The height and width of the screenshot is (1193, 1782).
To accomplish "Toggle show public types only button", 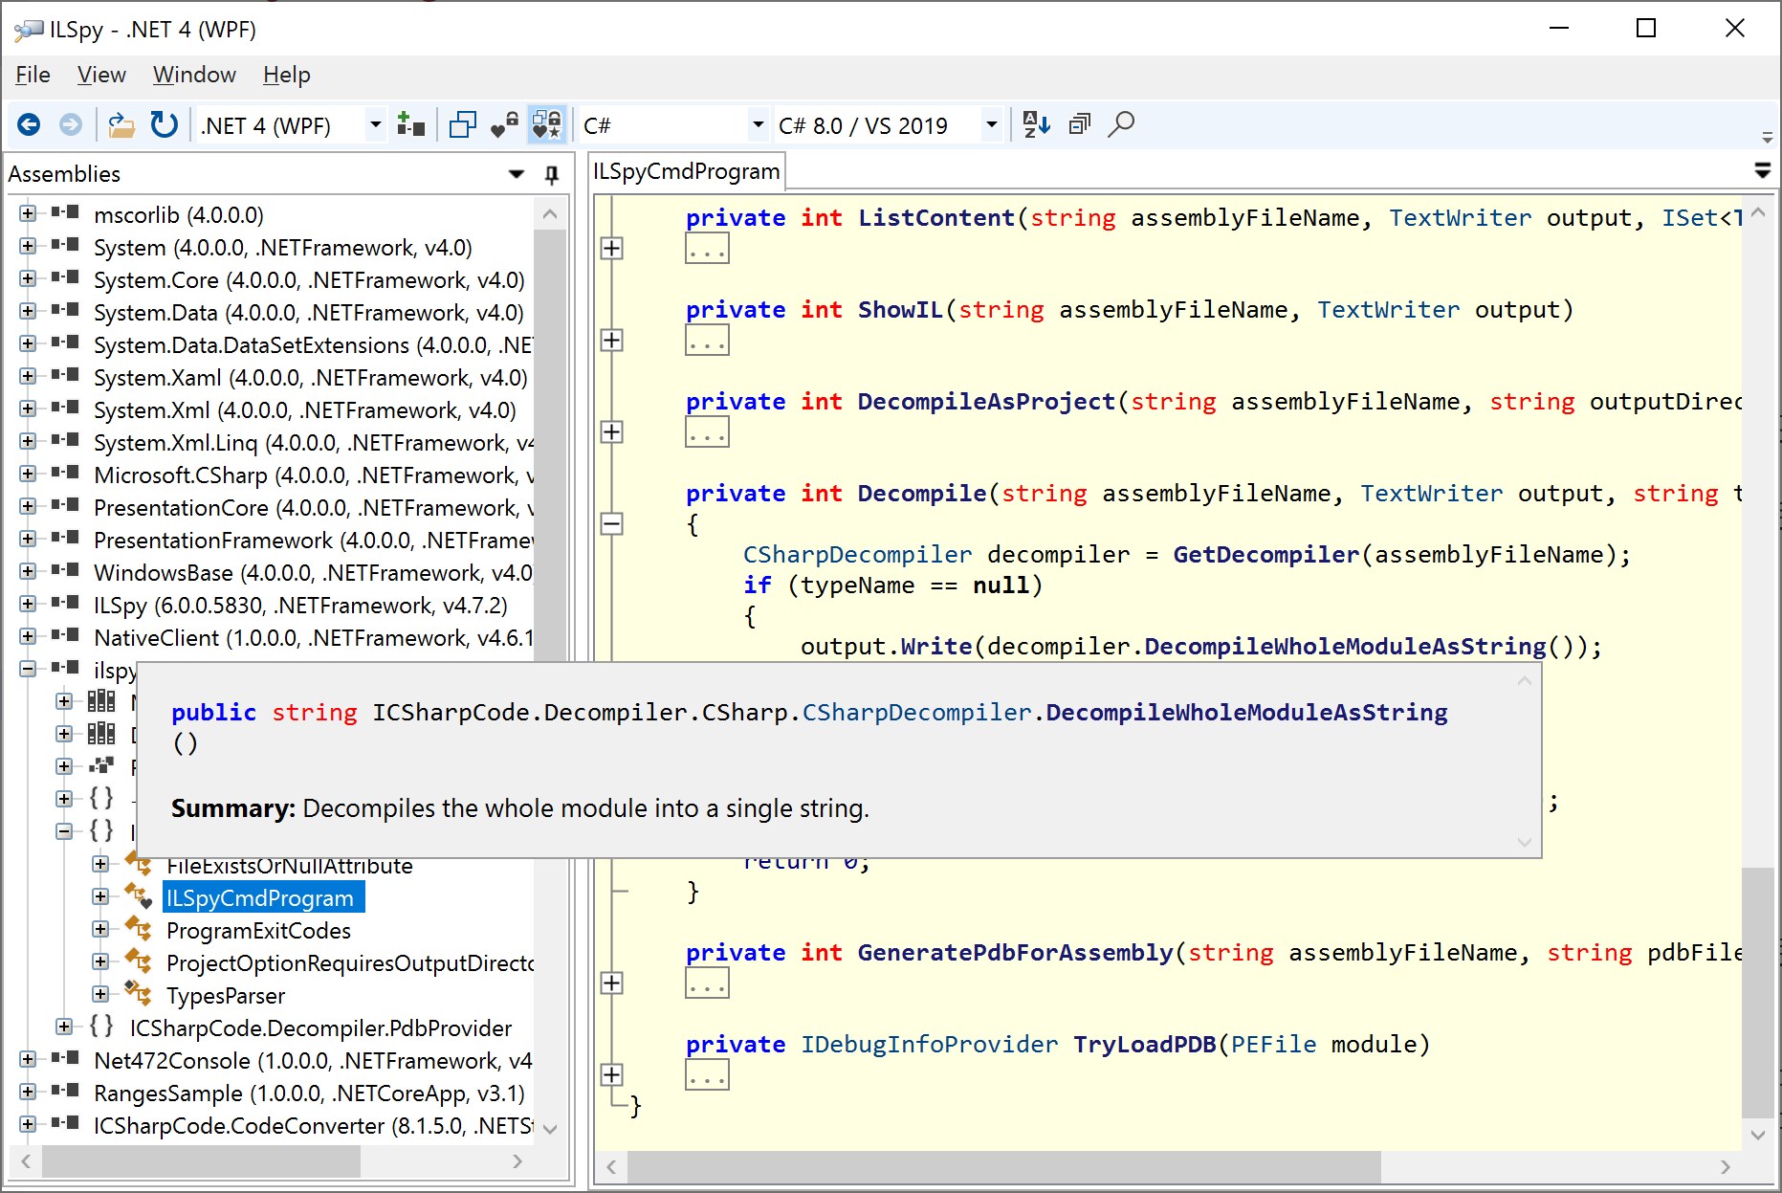I will coord(463,125).
